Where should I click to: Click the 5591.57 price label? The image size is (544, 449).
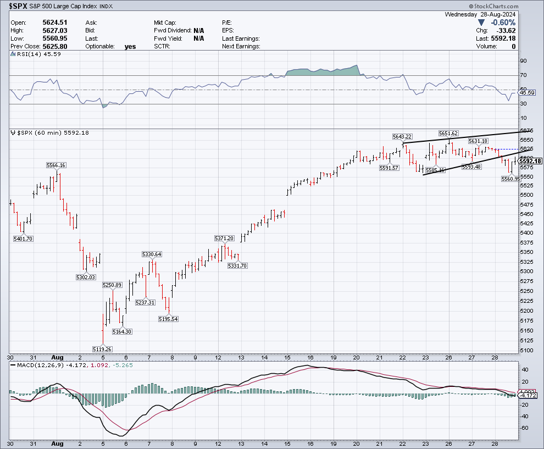(389, 168)
